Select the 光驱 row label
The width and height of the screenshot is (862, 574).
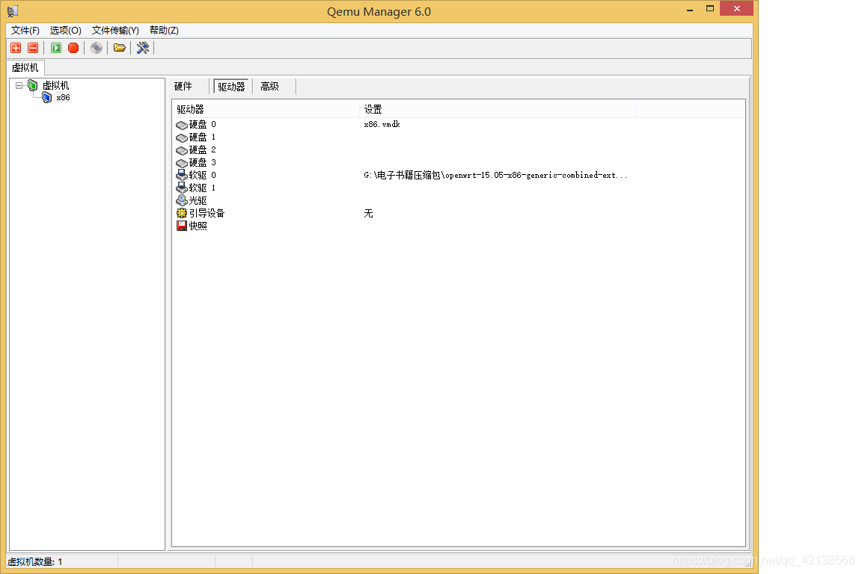198,200
